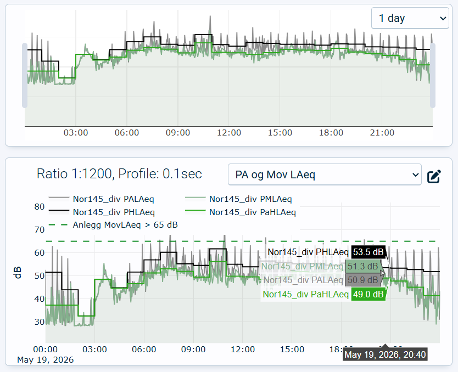Screen dimensions: 458x372
Task: Click the 15:00 label on lower chart axis
Action: point(292,350)
